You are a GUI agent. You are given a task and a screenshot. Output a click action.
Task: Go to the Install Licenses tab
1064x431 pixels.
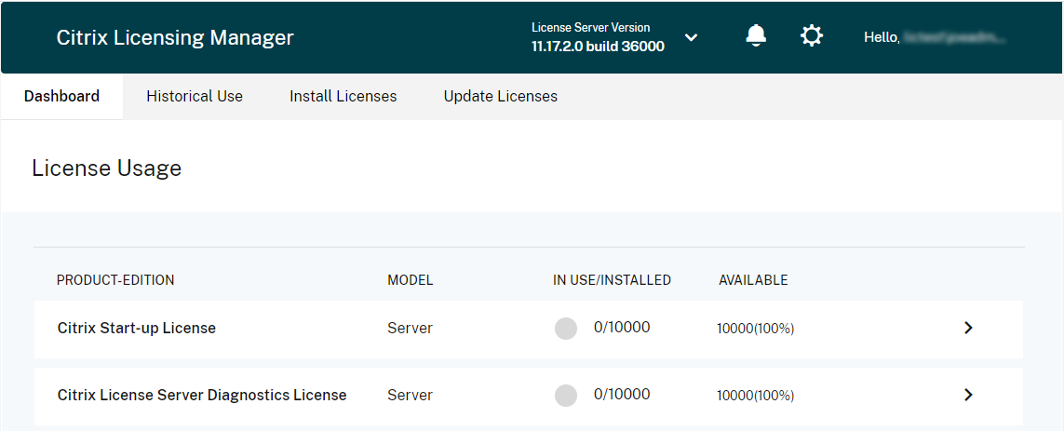coord(343,96)
